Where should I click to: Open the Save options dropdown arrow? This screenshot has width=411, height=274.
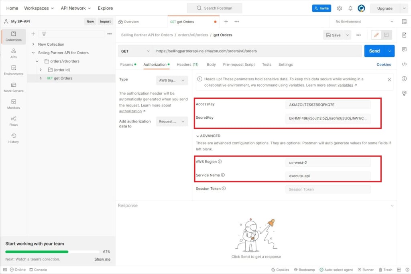(x=348, y=35)
